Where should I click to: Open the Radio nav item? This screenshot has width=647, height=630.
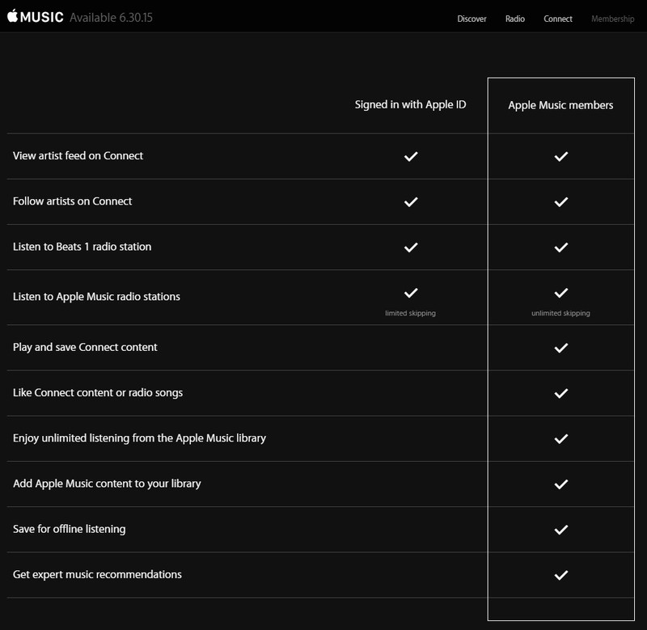[515, 19]
